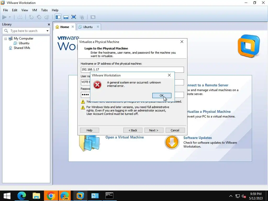Click the Send Ctrl+Alt+Del toolbar icon
268x201 pixels.
click(x=20, y=17)
